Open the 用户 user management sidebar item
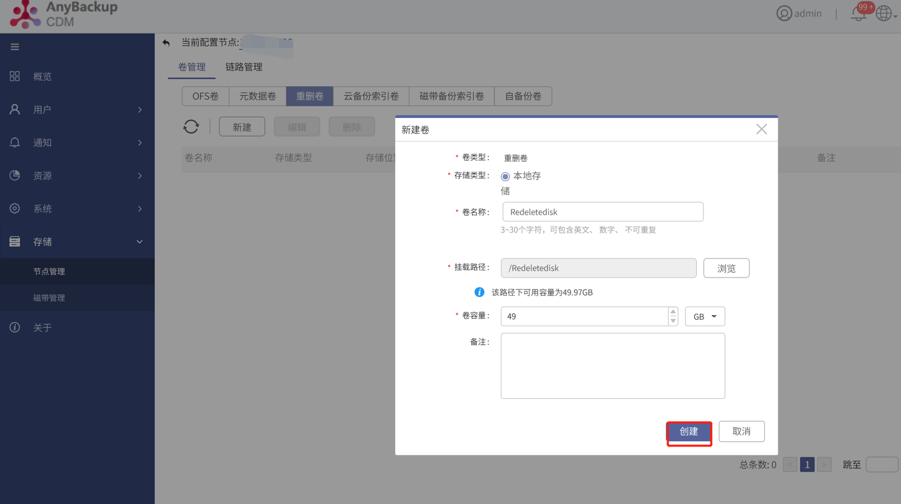This screenshot has height=504, width=901. click(41, 109)
